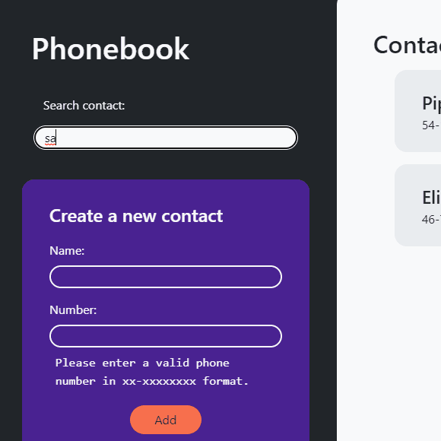
Task: Focus the Number input field
Action: (166, 336)
